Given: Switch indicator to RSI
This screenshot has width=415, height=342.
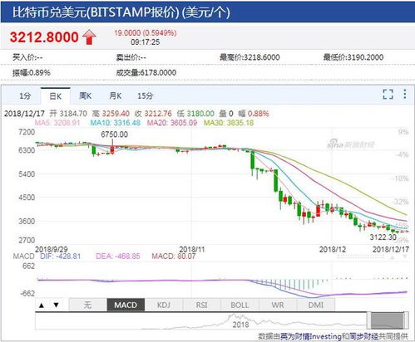Looking at the screenshot, I should tap(201, 305).
